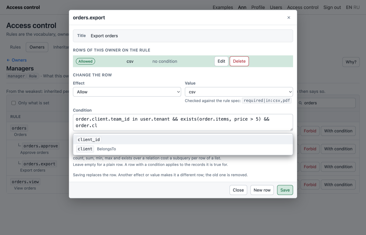Click the orders.view rule code label

(25, 182)
